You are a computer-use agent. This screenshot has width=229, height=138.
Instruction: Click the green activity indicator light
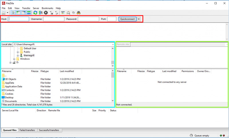click(x=221, y=135)
